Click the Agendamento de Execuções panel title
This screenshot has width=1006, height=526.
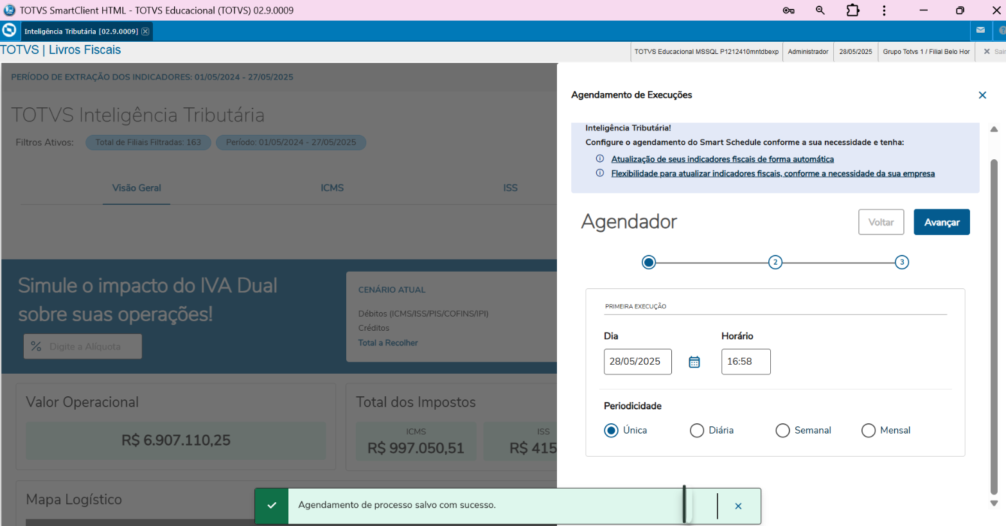tap(631, 95)
